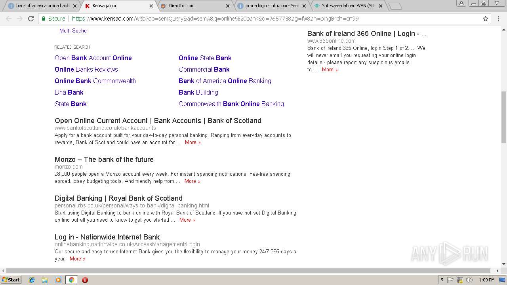Show hidden system tray icons arrow

point(442,280)
